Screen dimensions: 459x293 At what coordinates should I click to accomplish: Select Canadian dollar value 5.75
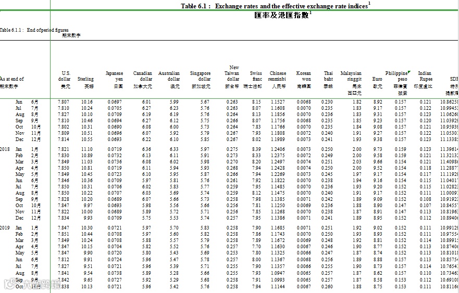point(146,218)
